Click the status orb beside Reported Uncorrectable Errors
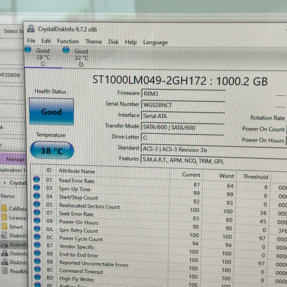 coord(37,261)
